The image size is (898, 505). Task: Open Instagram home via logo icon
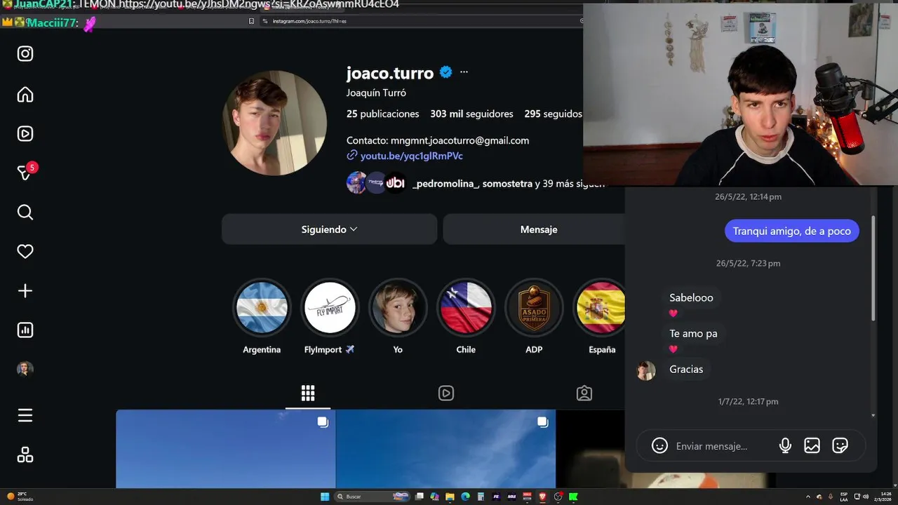[25, 54]
